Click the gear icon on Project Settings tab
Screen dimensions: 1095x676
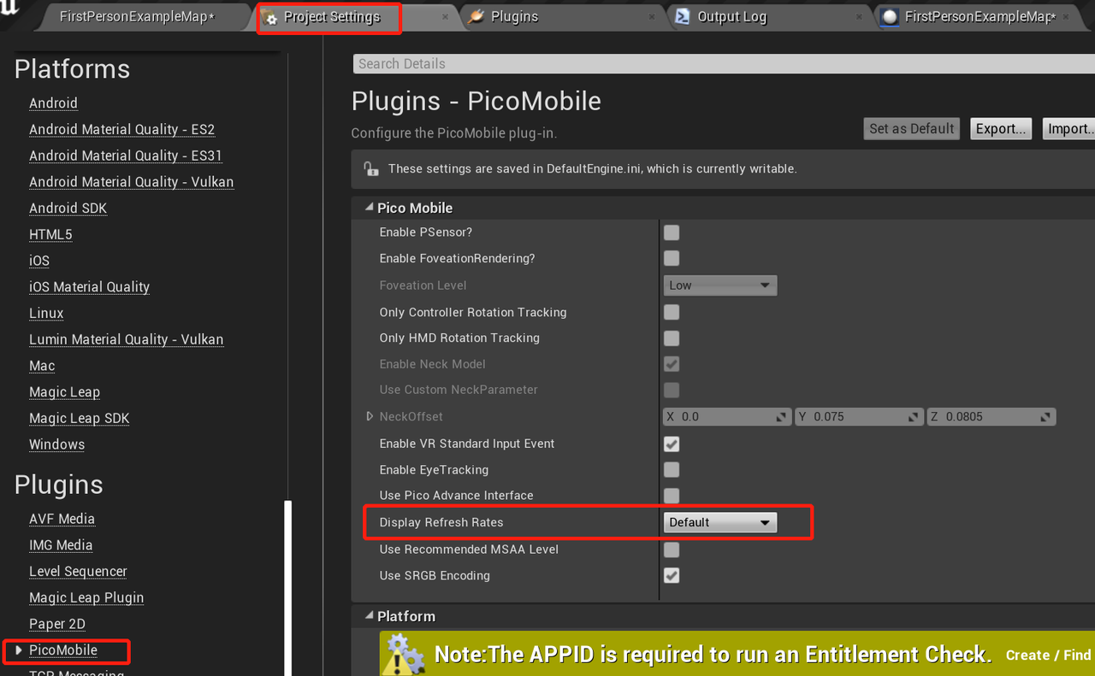point(270,18)
